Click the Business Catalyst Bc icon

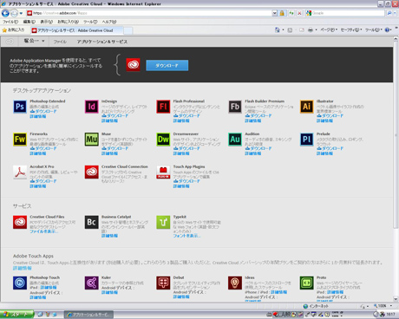point(92,222)
